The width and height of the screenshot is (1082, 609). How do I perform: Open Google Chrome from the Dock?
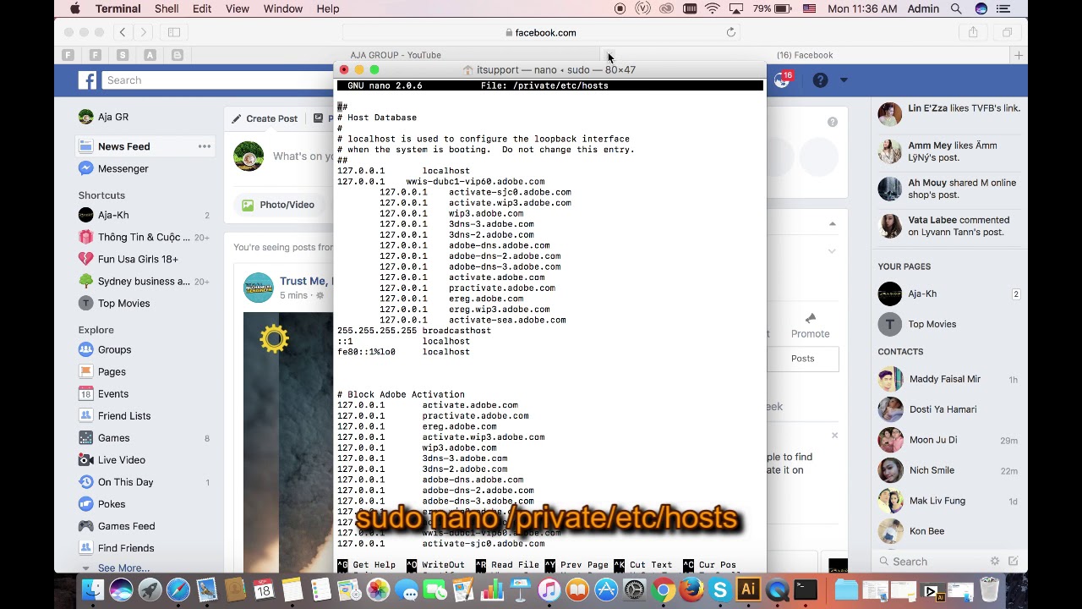point(663,590)
